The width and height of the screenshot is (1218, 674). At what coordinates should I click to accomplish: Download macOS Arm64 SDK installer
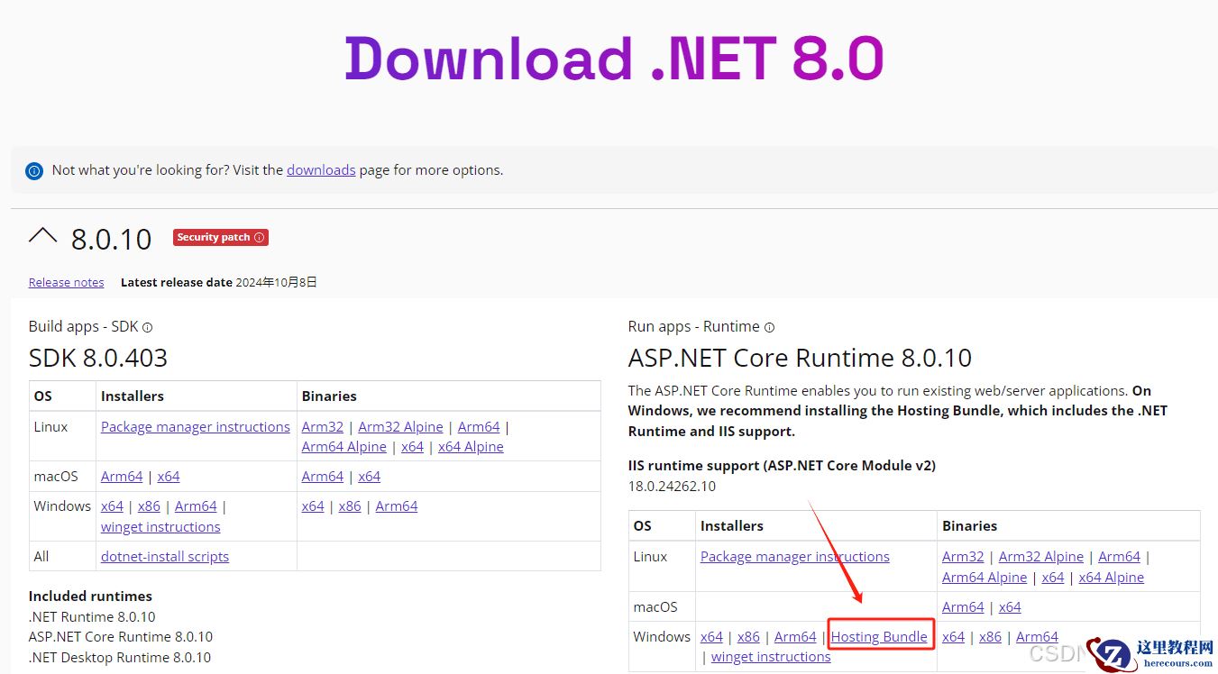(x=122, y=476)
